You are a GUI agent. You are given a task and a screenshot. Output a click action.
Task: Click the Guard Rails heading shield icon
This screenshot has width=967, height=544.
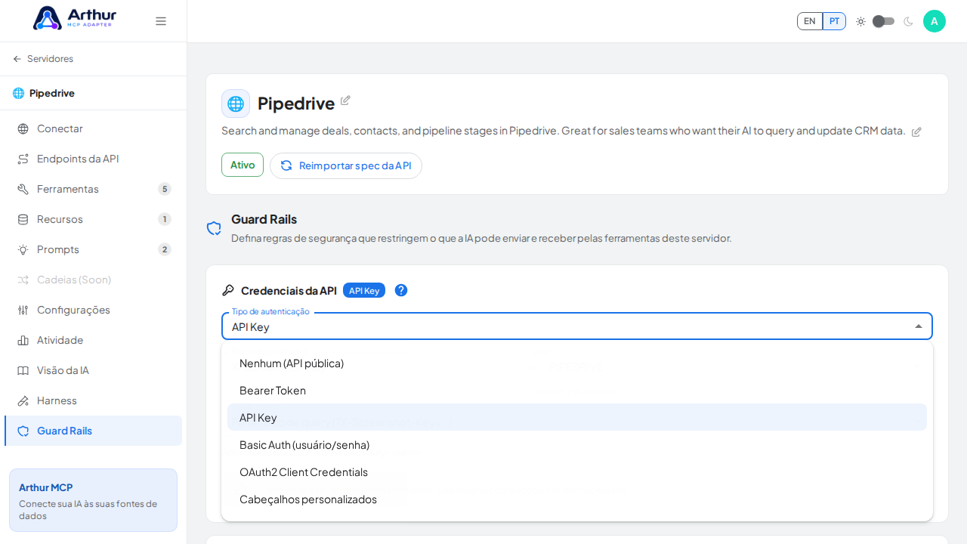pyautogui.click(x=214, y=228)
